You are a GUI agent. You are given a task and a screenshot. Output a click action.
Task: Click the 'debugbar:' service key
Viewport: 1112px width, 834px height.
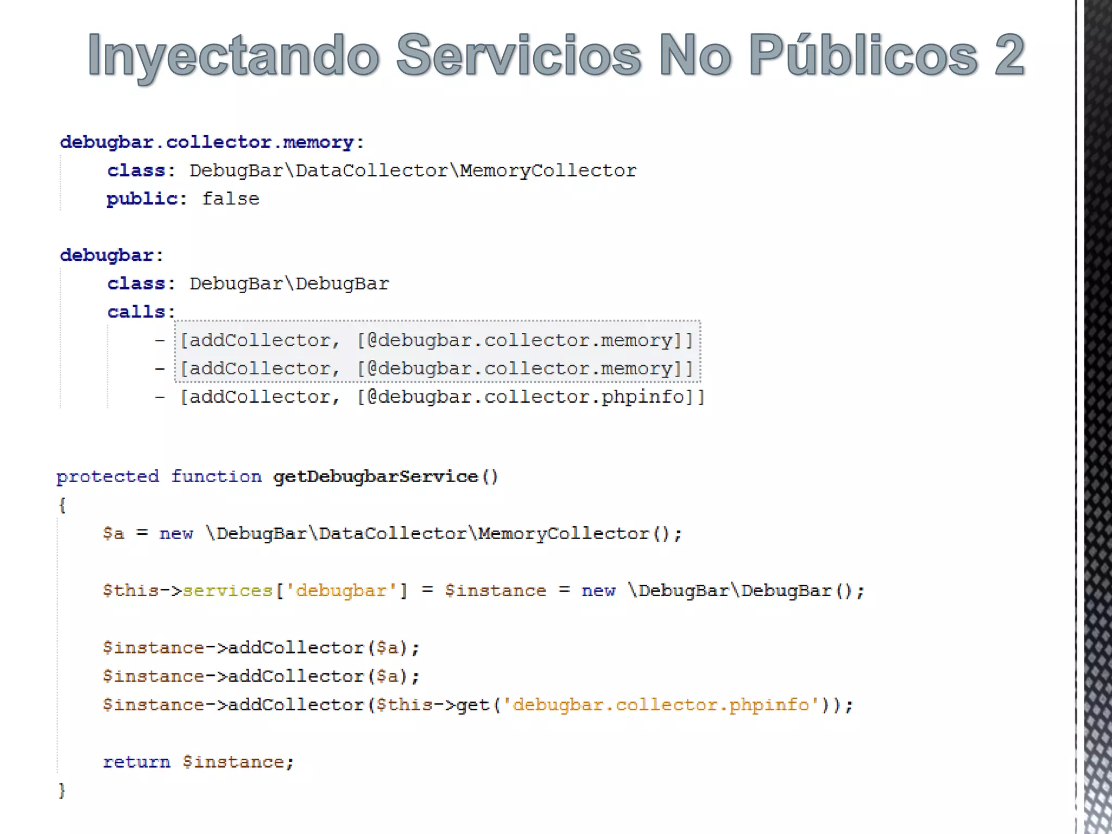[x=112, y=255]
